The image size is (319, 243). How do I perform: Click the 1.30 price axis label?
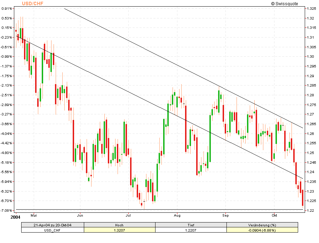pos(310,57)
